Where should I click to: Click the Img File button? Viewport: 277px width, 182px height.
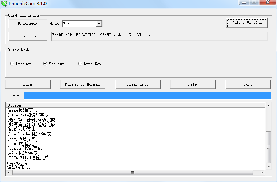(x=28, y=36)
